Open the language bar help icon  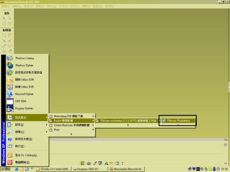117,163
